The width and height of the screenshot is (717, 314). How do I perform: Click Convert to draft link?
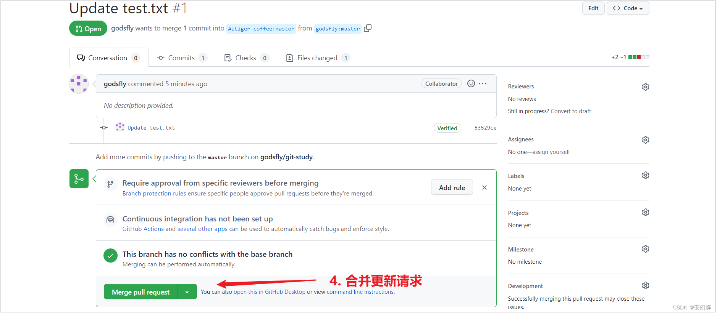(571, 111)
